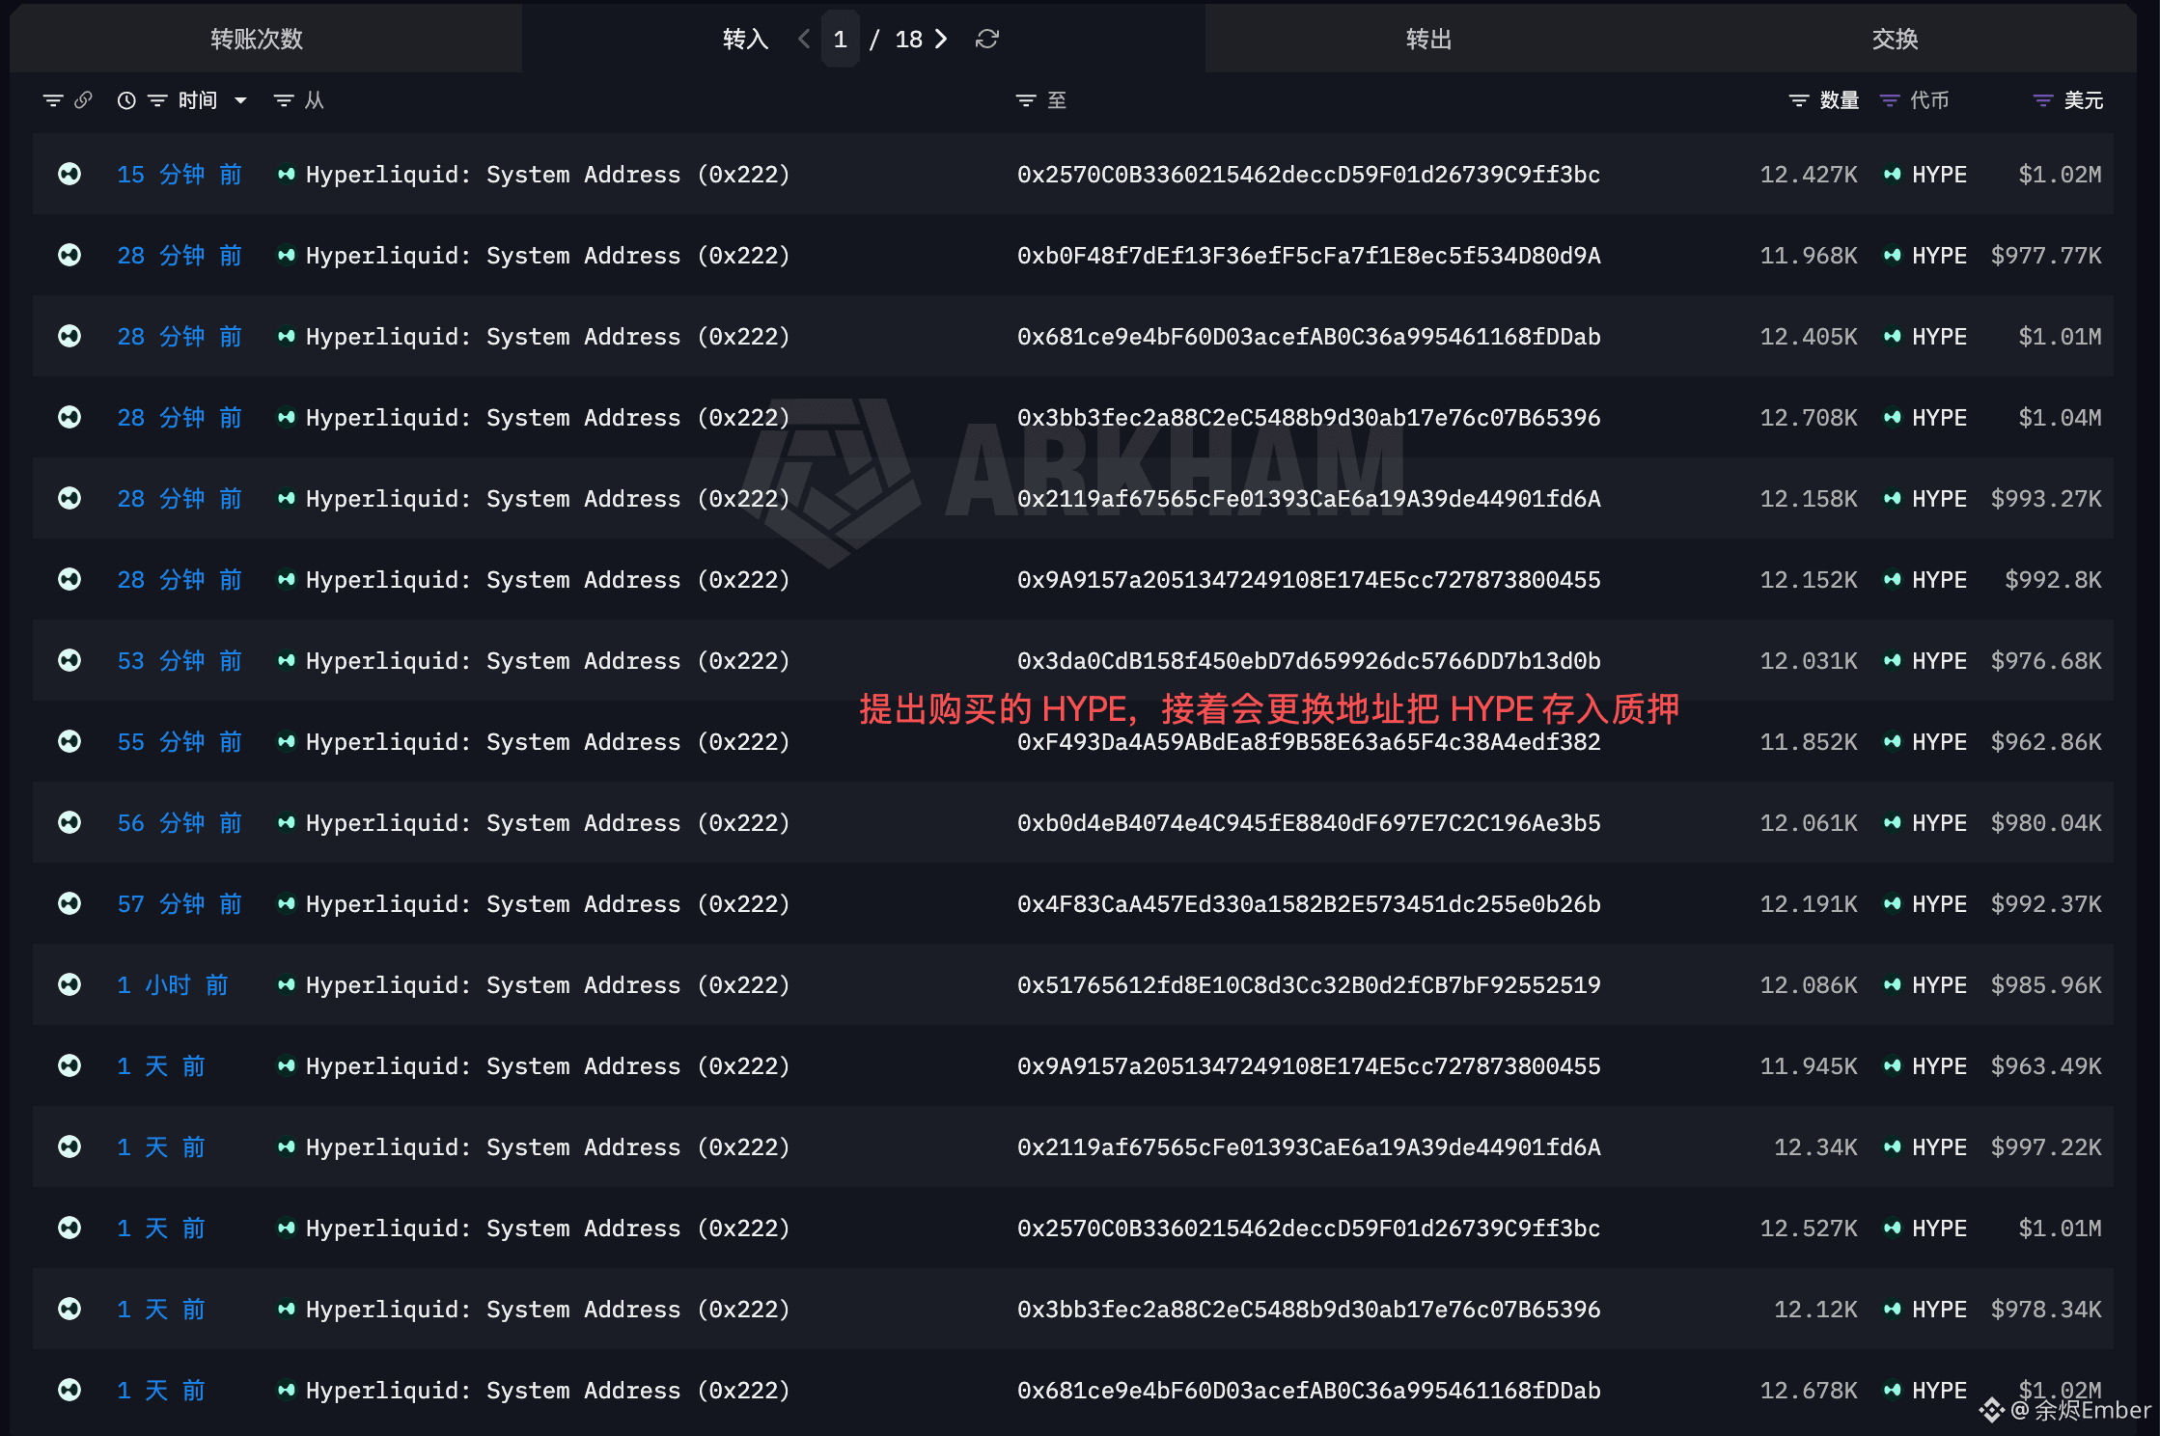Screen dimensions: 2160x1436
Task: Click chain icon of the 57 分钟 前 row
Action: tap(69, 903)
